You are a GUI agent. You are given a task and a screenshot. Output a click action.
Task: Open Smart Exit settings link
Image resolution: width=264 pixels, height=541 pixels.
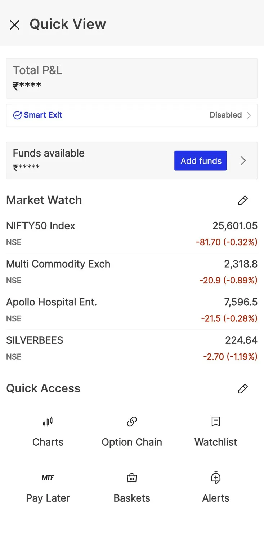[43, 115]
